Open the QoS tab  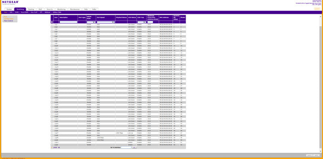click(x=40, y=9)
